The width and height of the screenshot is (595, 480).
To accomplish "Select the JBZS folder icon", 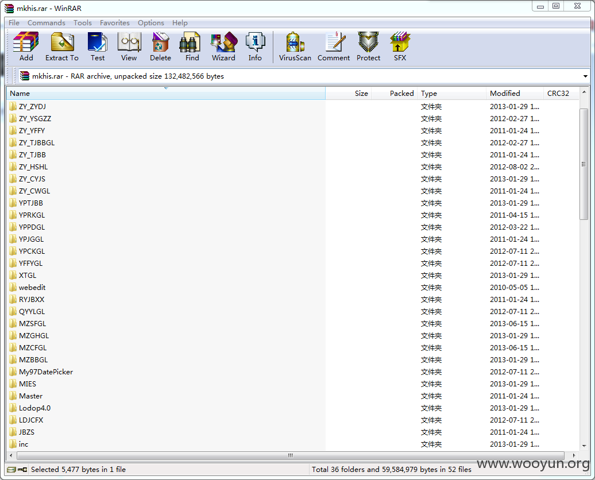I will tap(13, 432).
